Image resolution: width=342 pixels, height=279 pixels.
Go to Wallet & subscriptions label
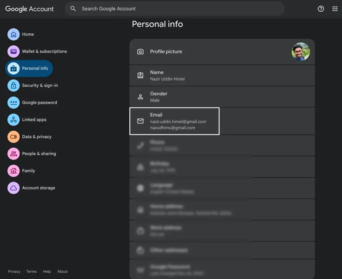pos(44,51)
